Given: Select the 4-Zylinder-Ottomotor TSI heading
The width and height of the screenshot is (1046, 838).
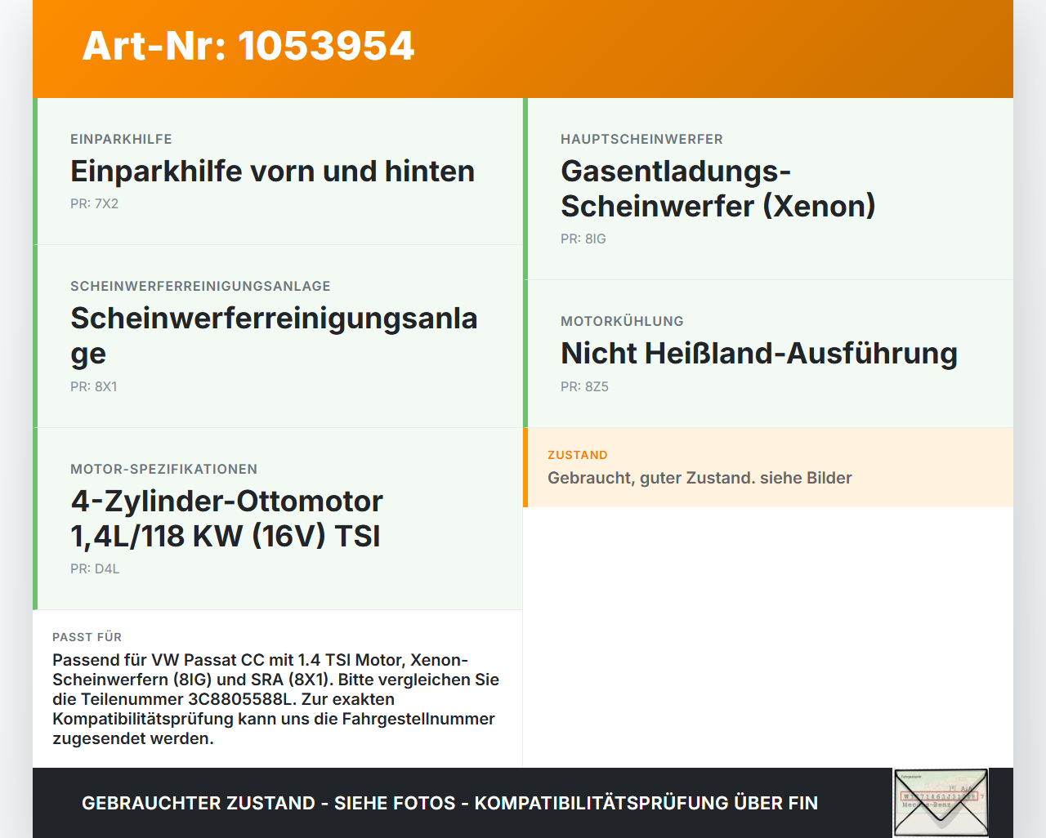Looking at the screenshot, I should [x=226, y=519].
